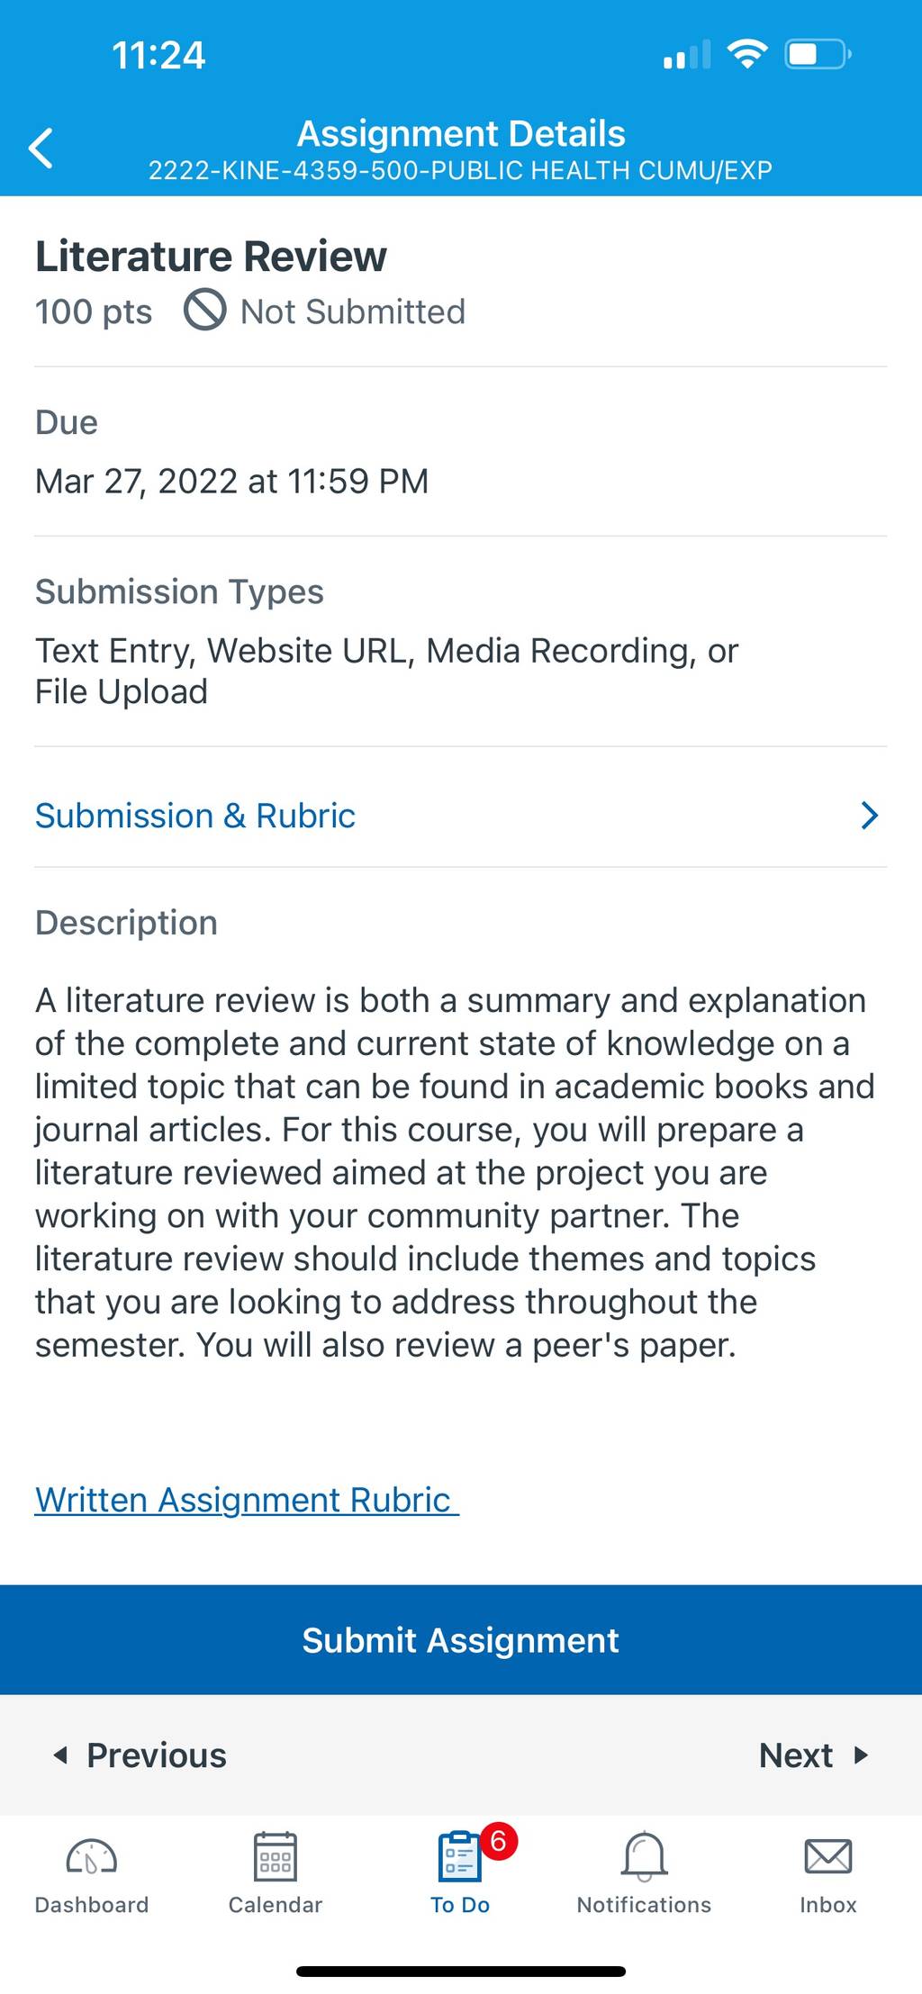Open the Dashboard tab icon
This screenshot has height=1994, width=922.
(91, 1856)
